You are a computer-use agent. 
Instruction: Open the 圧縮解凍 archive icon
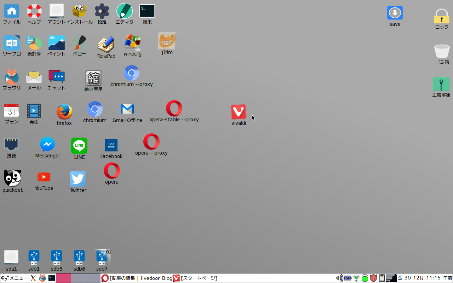click(441, 84)
